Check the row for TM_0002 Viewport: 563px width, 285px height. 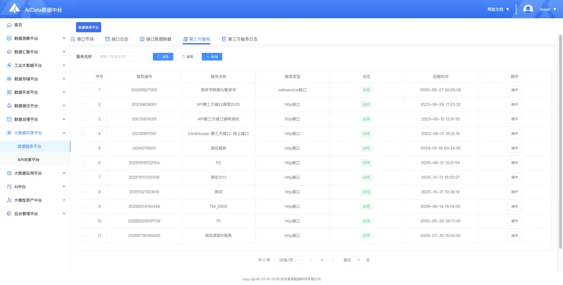click(x=83, y=206)
